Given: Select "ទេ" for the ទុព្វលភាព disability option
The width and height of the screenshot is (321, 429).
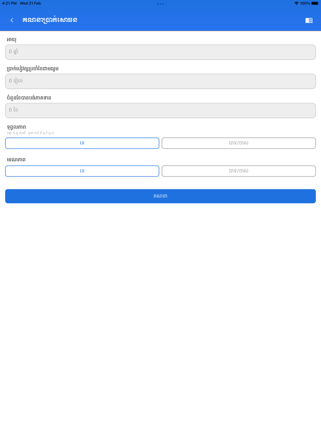Looking at the screenshot, I should pos(82,143).
